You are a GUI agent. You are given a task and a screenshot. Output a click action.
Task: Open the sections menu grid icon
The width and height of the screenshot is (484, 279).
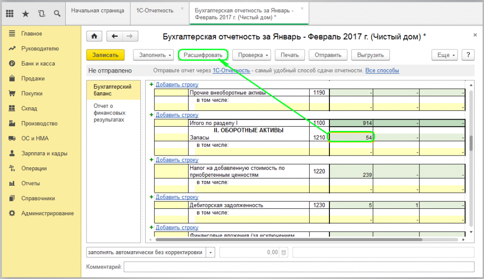click(9, 14)
